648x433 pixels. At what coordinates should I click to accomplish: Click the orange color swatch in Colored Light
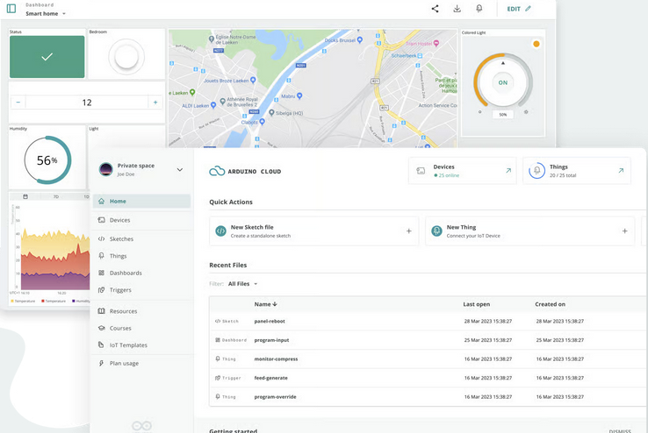point(536,44)
